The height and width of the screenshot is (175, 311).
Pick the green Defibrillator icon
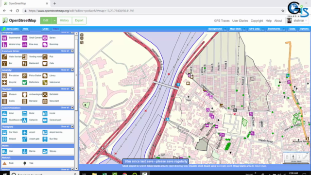click(25, 82)
